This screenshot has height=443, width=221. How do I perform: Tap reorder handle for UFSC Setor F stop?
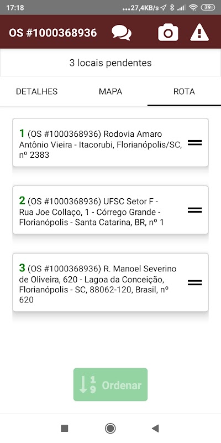pyautogui.click(x=195, y=210)
